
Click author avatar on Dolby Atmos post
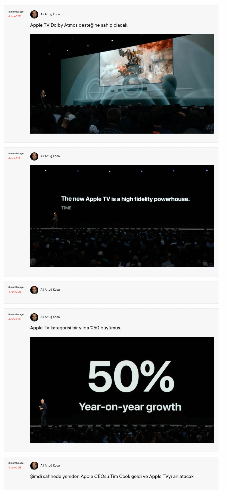tap(34, 14)
